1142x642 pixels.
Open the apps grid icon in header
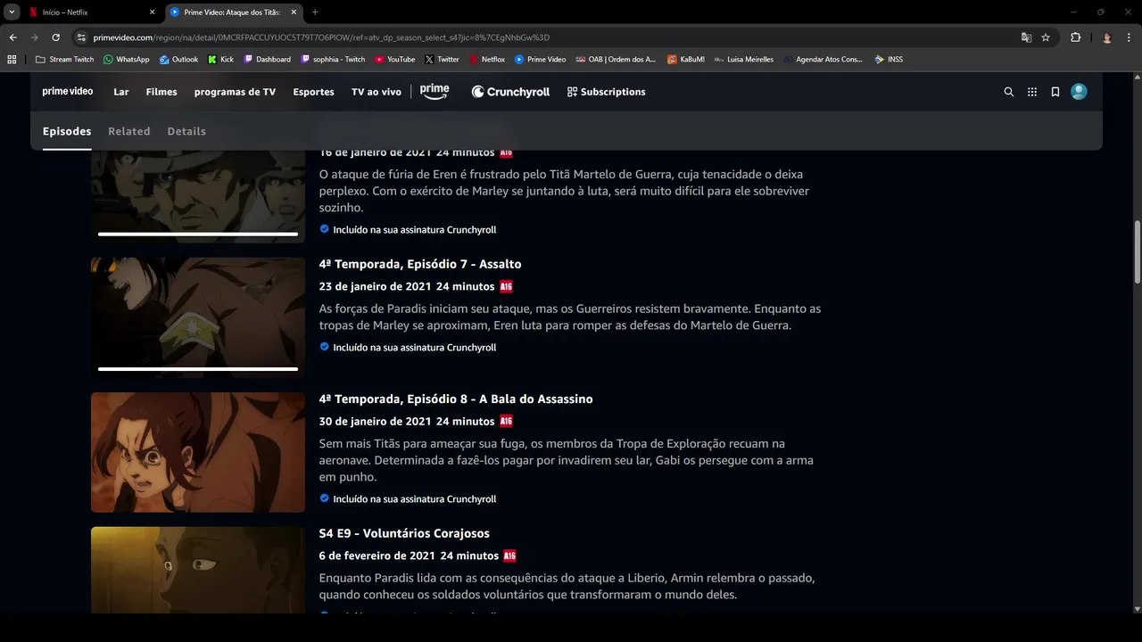pos(1032,92)
